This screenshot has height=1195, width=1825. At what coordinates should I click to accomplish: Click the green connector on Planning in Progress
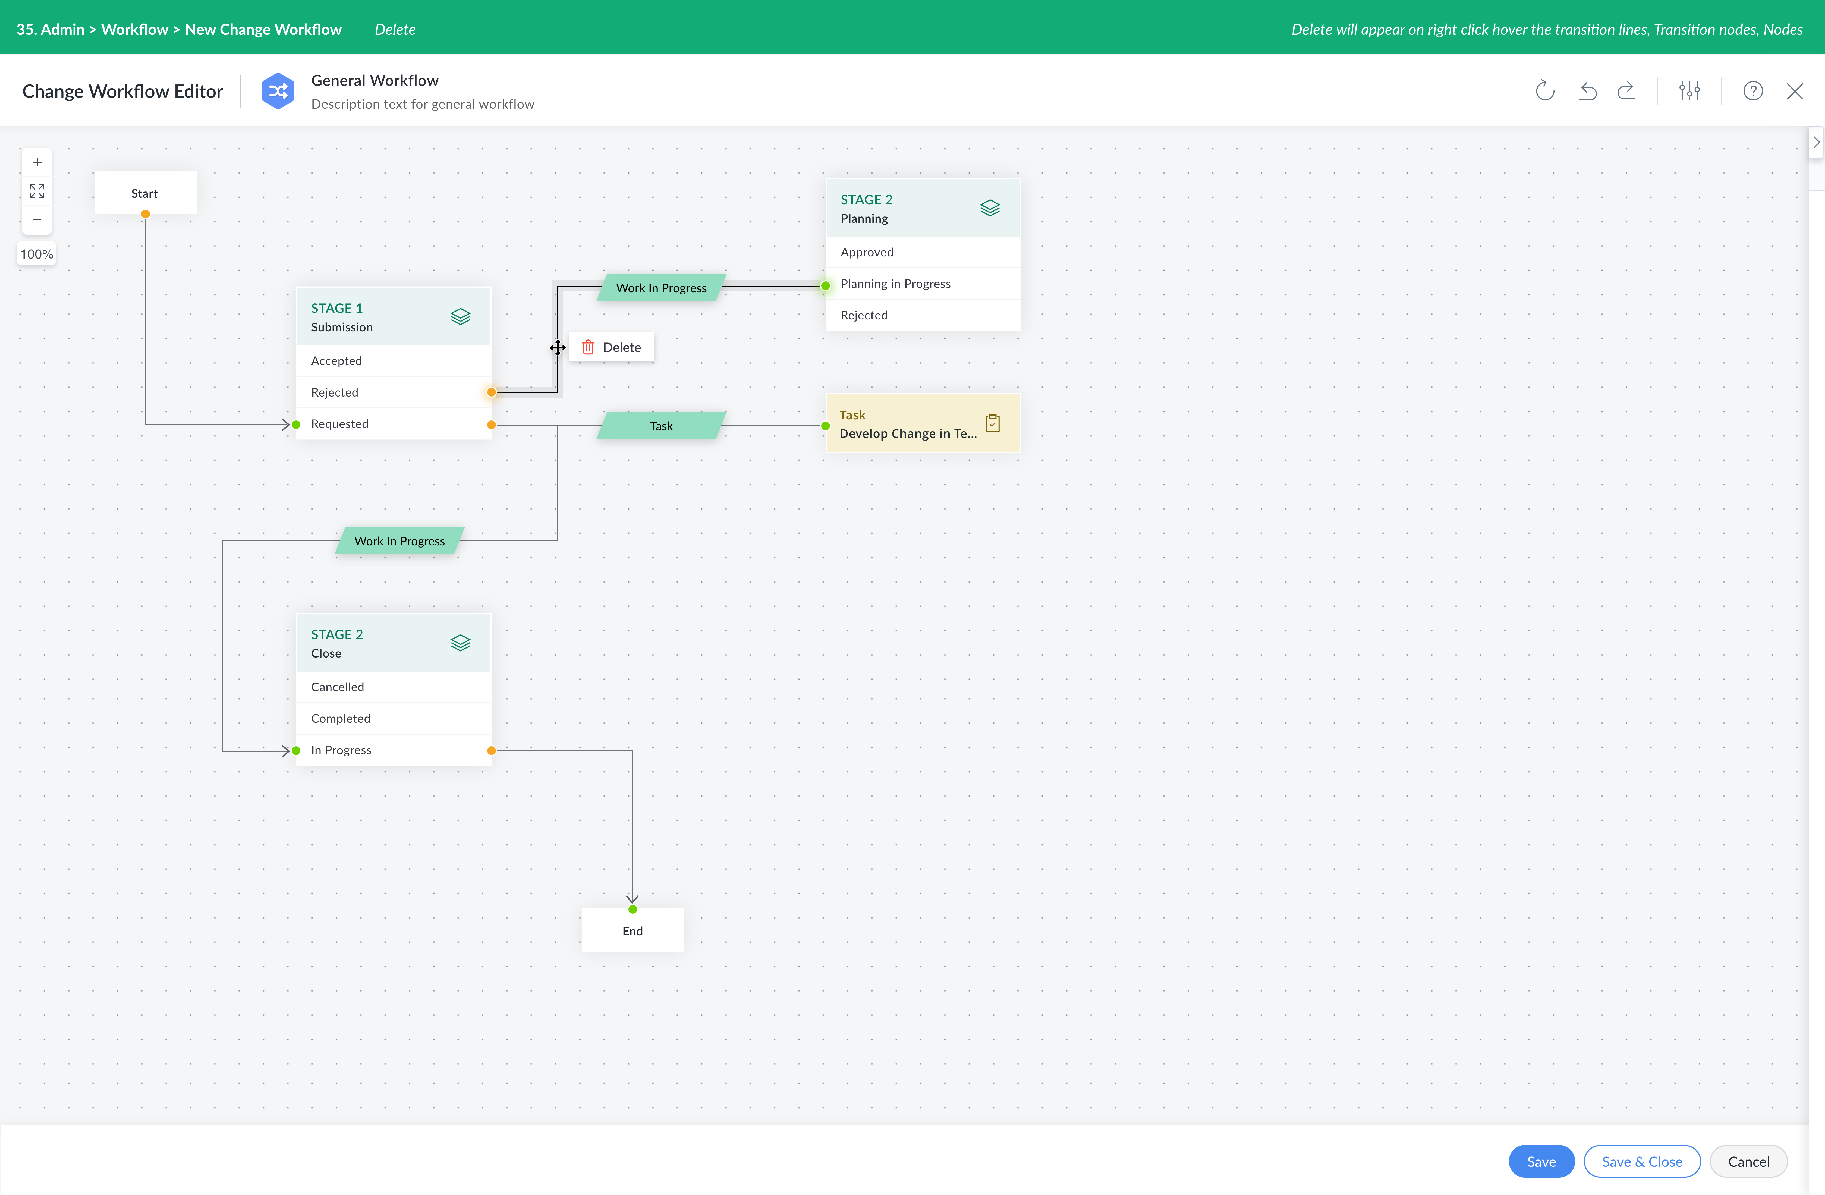pos(826,286)
